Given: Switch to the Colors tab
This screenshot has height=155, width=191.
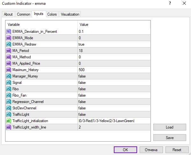Looking at the screenshot, I should [52, 14].
